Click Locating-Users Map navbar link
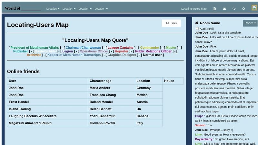The width and height of the screenshot is (258, 145). click(194, 9)
